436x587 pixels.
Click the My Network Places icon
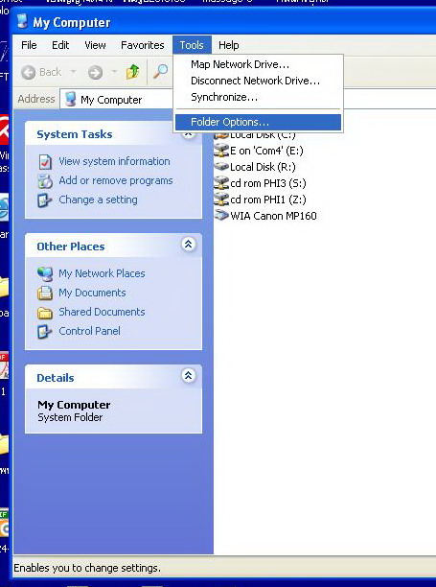pyautogui.click(x=45, y=273)
